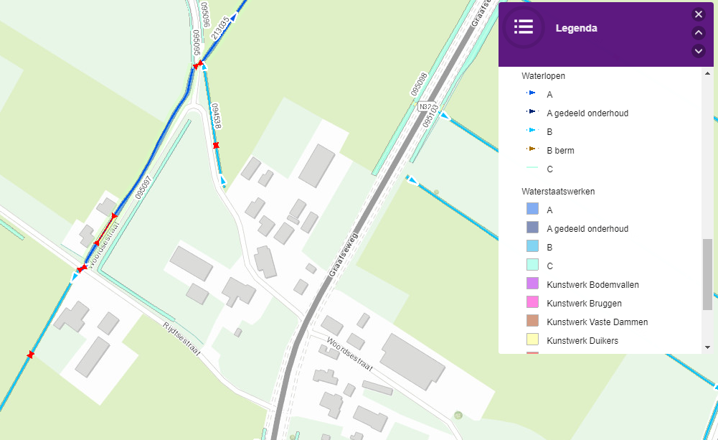Image resolution: width=718 pixels, height=440 pixels.
Task: Click the "A gedeeld onderhoud" arrow symbol
Action: (x=530, y=113)
